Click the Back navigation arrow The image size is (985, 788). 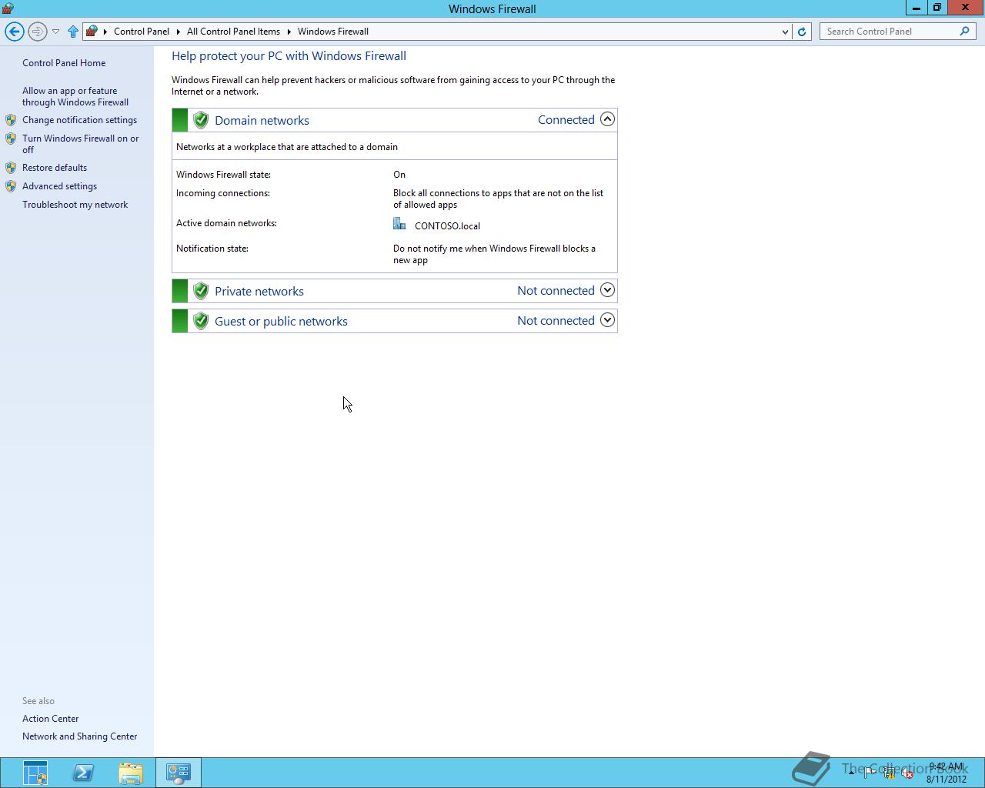pos(14,32)
